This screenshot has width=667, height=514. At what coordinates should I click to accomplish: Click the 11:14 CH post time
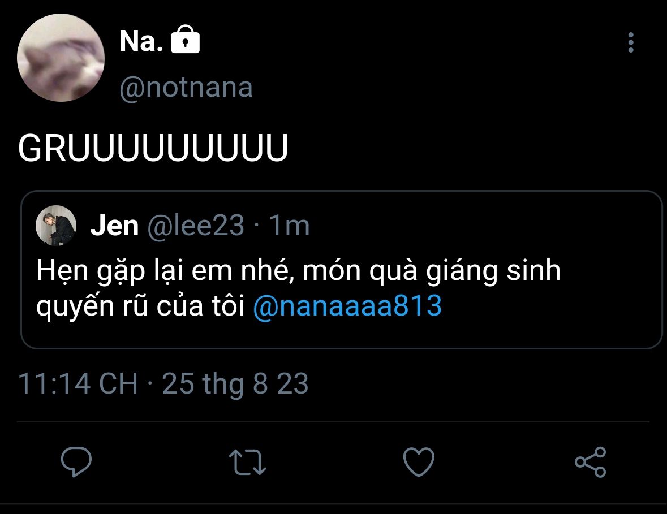(78, 384)
